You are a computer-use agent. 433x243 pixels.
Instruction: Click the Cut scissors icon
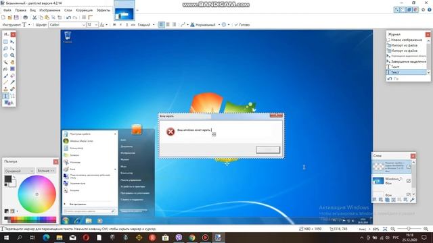(35, 18)
